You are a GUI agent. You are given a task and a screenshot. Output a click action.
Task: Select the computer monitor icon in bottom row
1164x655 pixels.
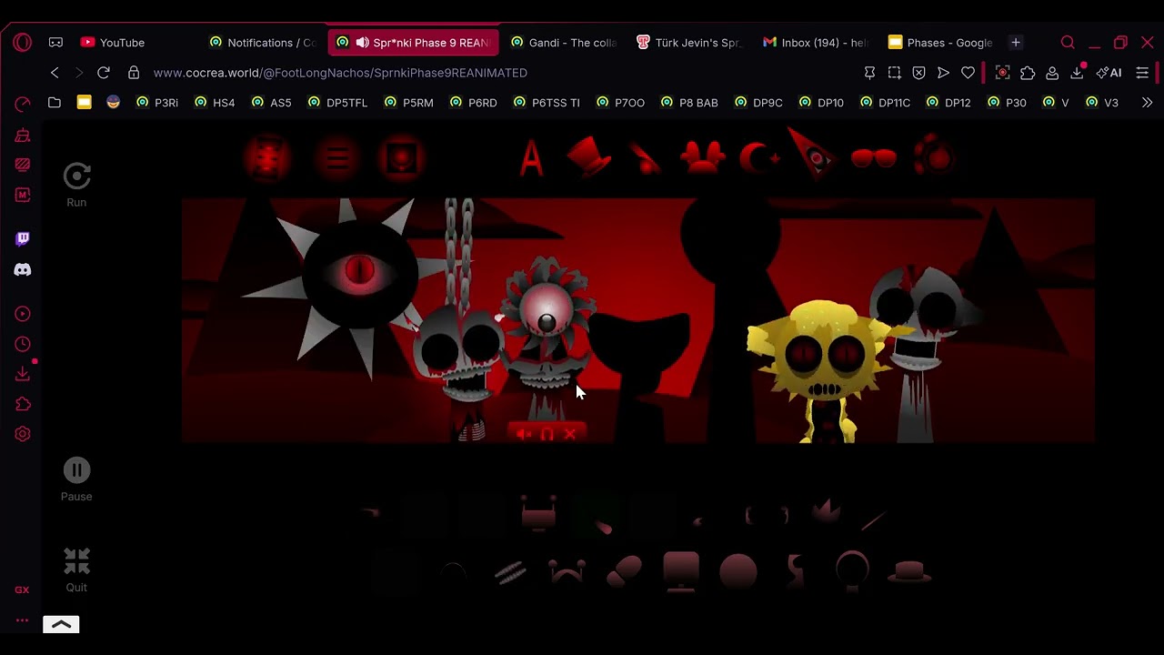pos(681,571)
